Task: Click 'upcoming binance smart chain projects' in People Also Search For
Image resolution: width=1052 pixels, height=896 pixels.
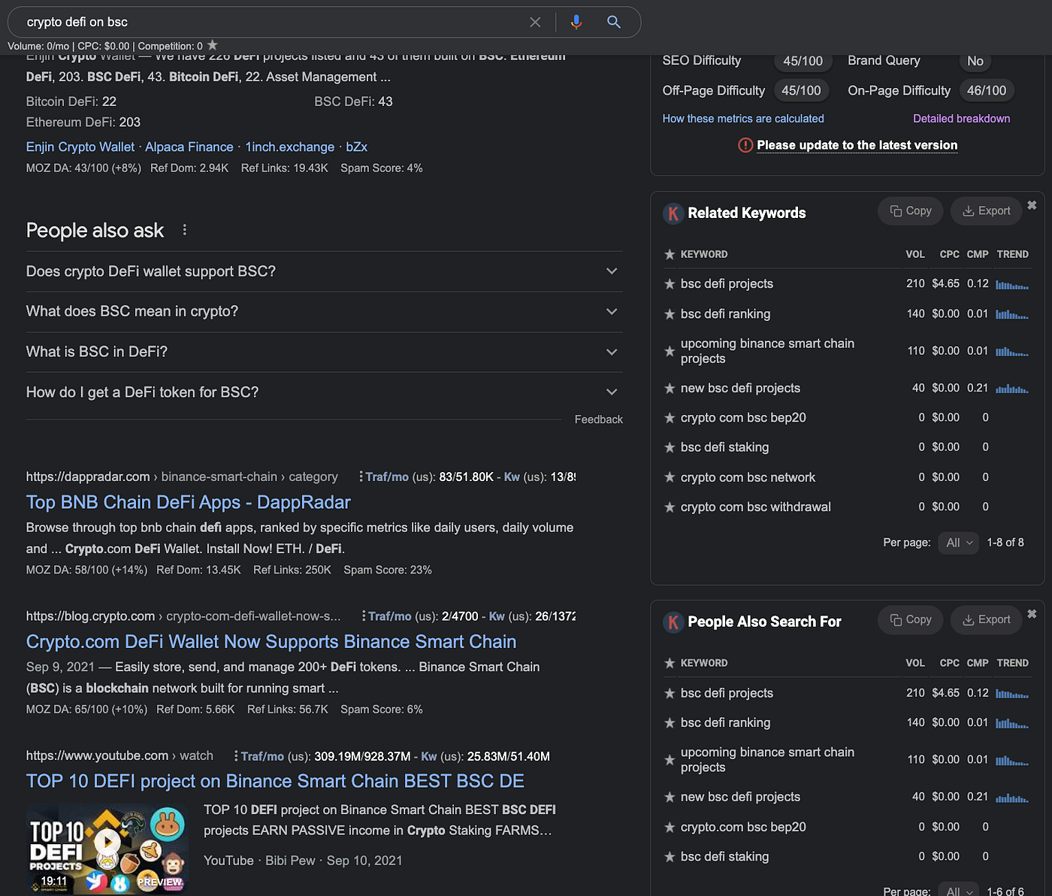Action: (767, 760)
